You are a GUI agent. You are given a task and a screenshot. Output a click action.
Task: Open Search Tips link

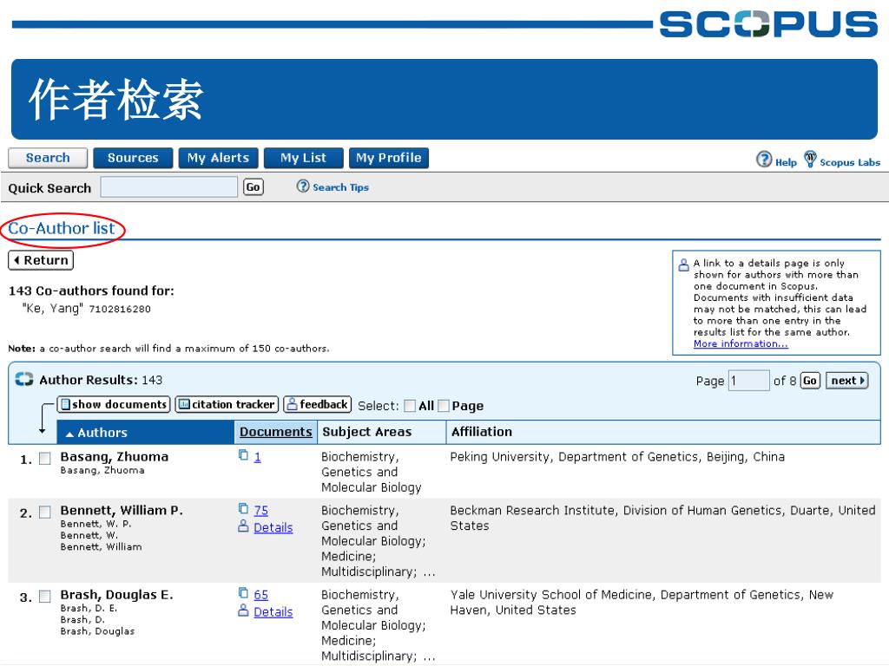[340, 187]
